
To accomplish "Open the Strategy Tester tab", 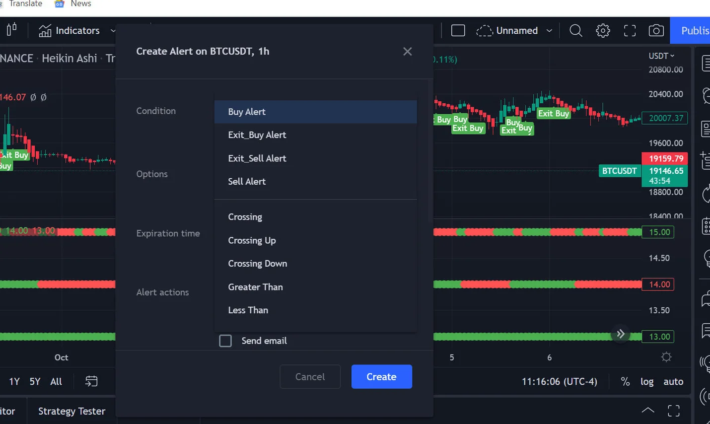I will (x=72, y=411).
